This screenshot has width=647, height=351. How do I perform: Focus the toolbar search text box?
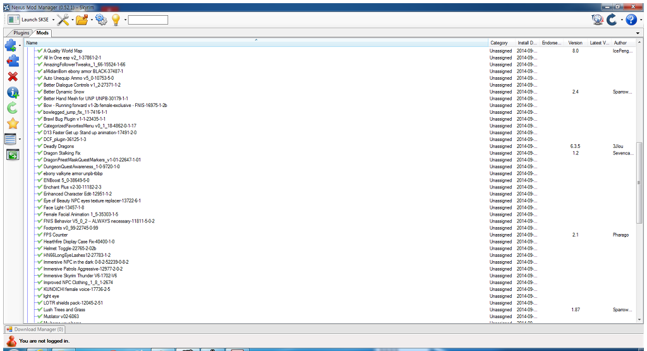click(148, 20)
